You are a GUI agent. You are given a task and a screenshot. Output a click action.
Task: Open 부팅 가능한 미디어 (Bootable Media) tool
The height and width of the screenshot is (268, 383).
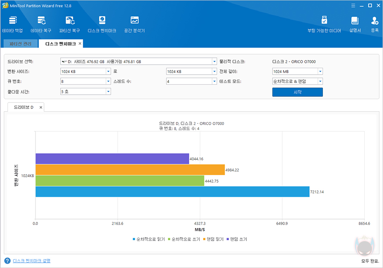coord(324,24)
